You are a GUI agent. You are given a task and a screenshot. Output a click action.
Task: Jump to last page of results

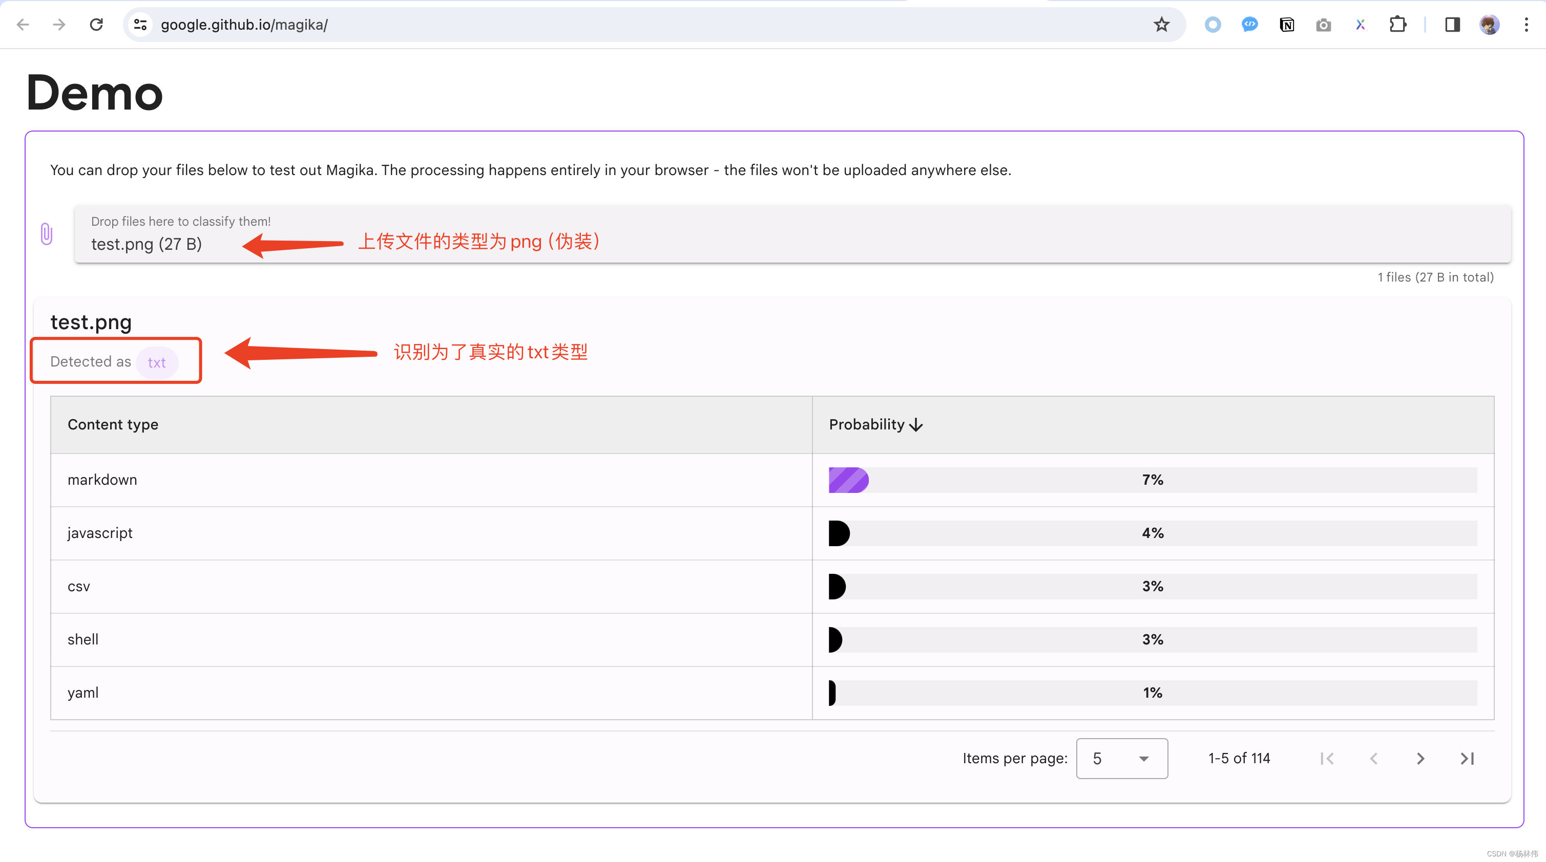[1467, 759]
